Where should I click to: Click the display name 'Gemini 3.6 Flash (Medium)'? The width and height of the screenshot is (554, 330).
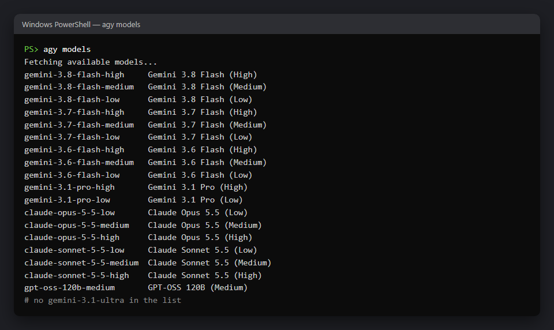[x=207, y=163]
